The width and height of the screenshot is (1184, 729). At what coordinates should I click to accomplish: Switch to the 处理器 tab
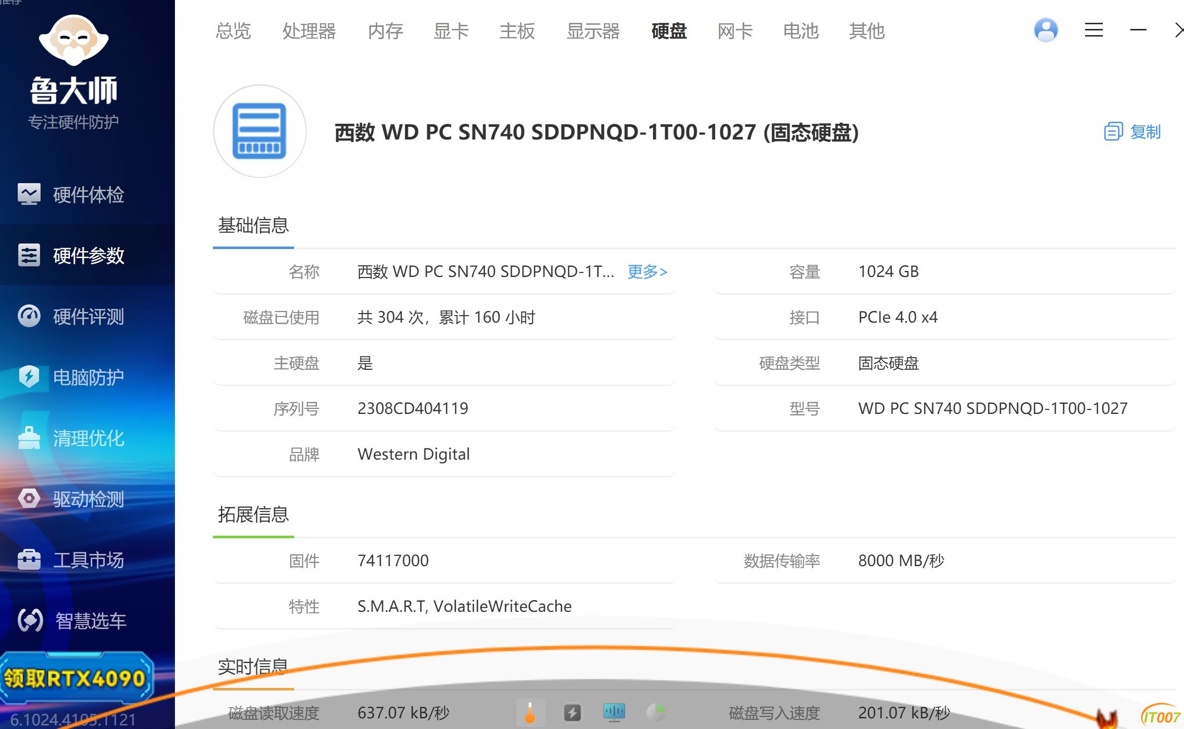pyautogui.click(x=309, y=31)
